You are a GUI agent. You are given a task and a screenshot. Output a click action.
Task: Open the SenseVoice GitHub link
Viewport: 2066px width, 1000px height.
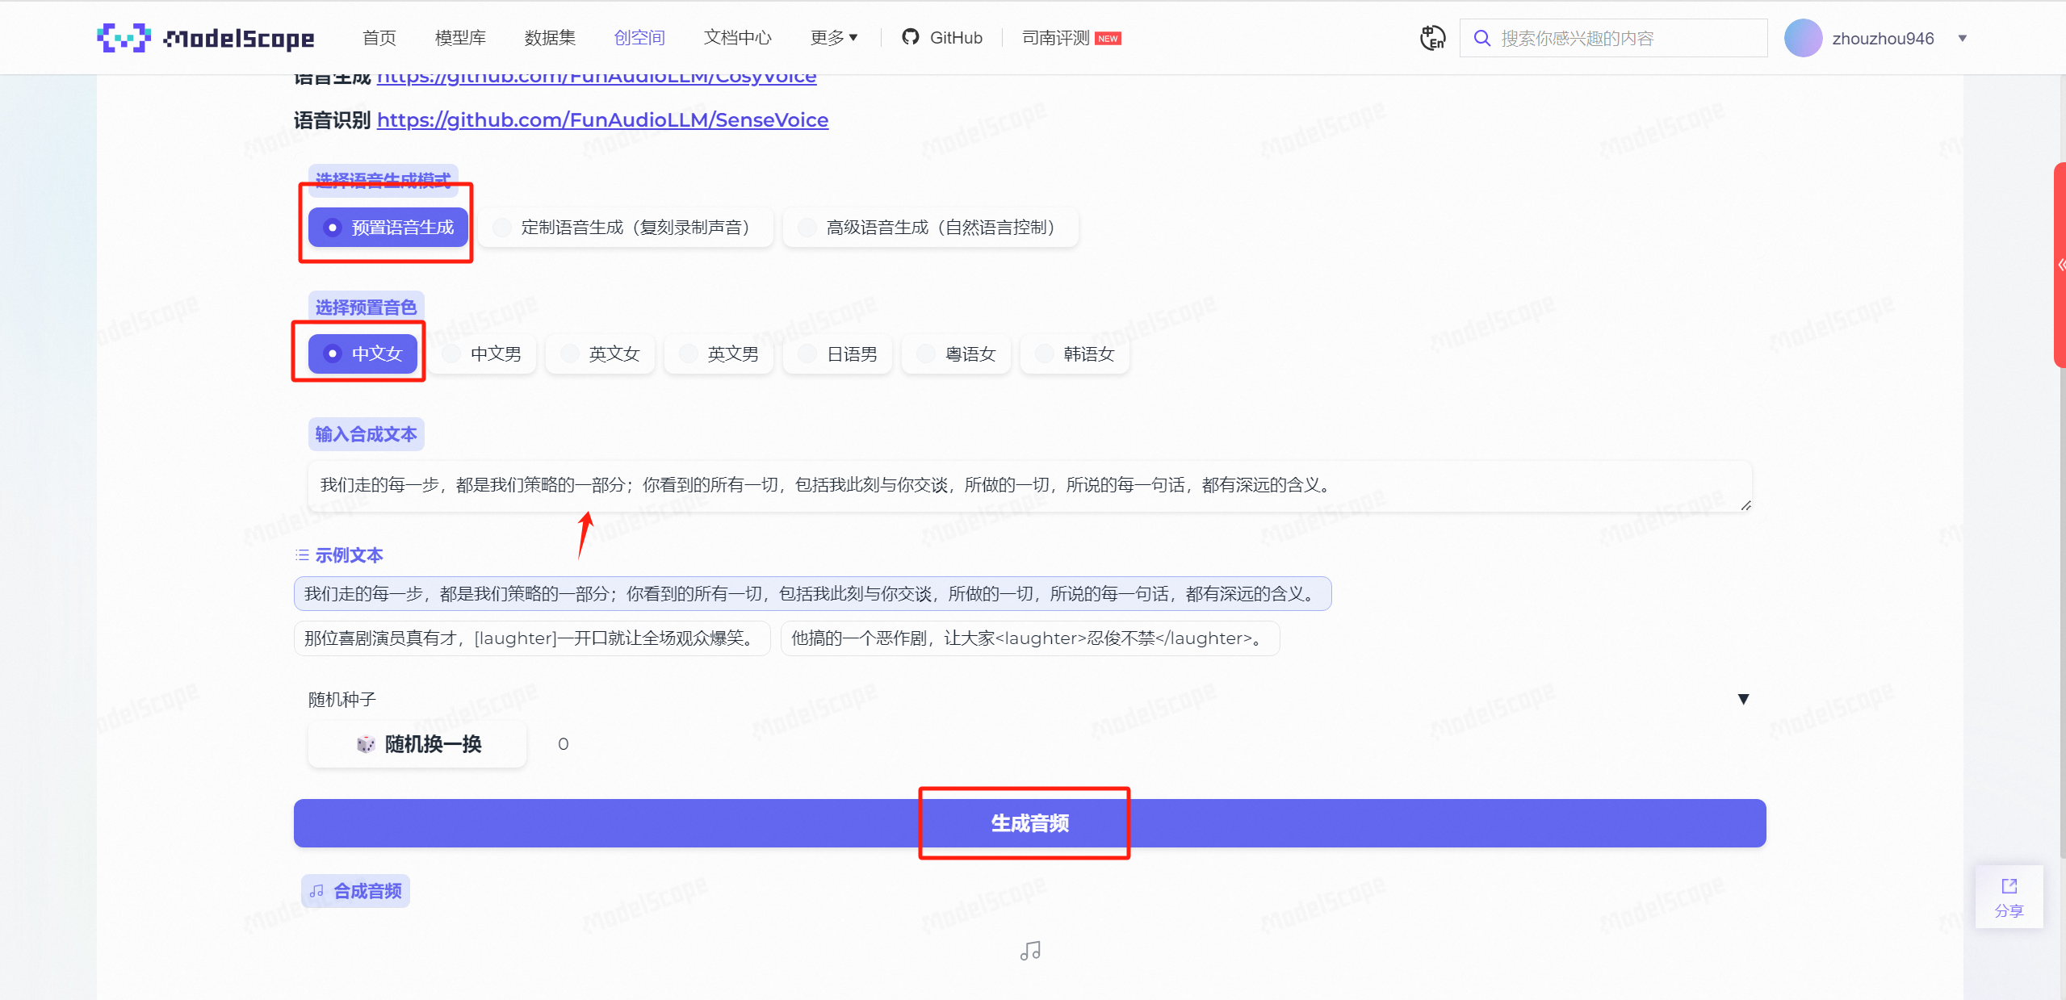point(602,119)
